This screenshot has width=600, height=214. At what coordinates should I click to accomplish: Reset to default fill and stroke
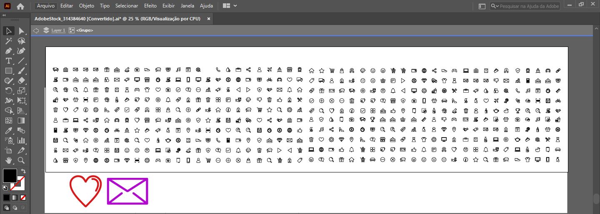click(5, 188)
